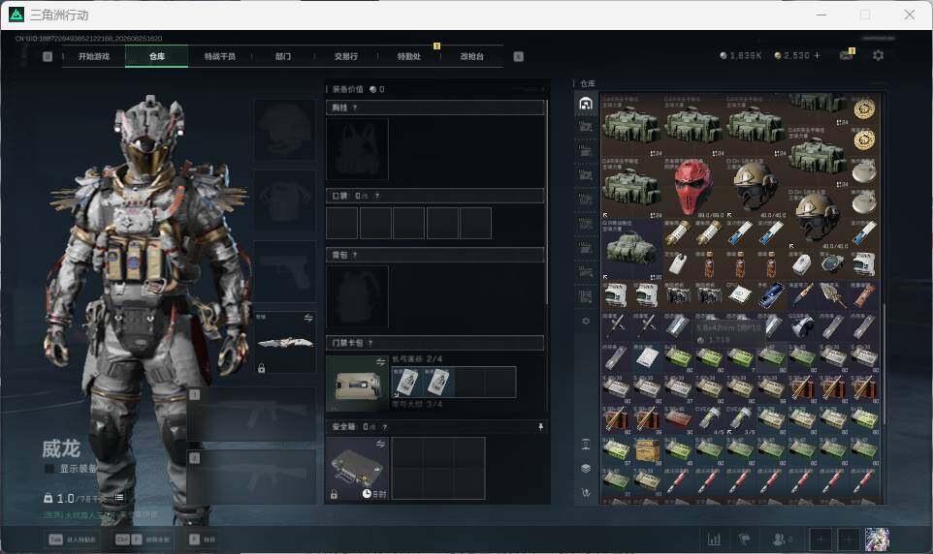Click the swap arrows on the safe box
Viewport: 933px width, 554px height.
tap(381, 444)
